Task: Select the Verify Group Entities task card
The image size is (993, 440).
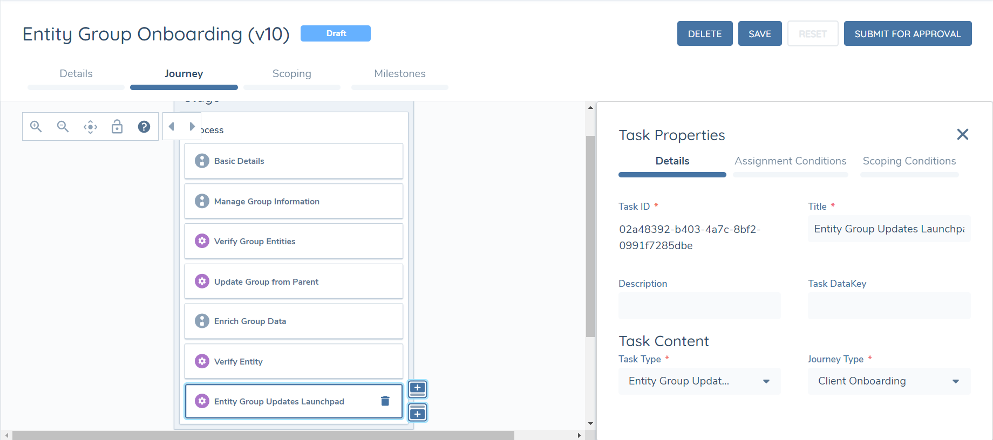Action: 294,241
